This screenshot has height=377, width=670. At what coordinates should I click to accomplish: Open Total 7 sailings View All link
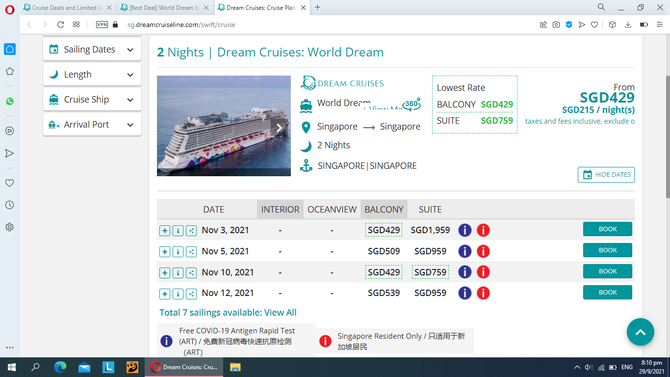coord(228,313)
